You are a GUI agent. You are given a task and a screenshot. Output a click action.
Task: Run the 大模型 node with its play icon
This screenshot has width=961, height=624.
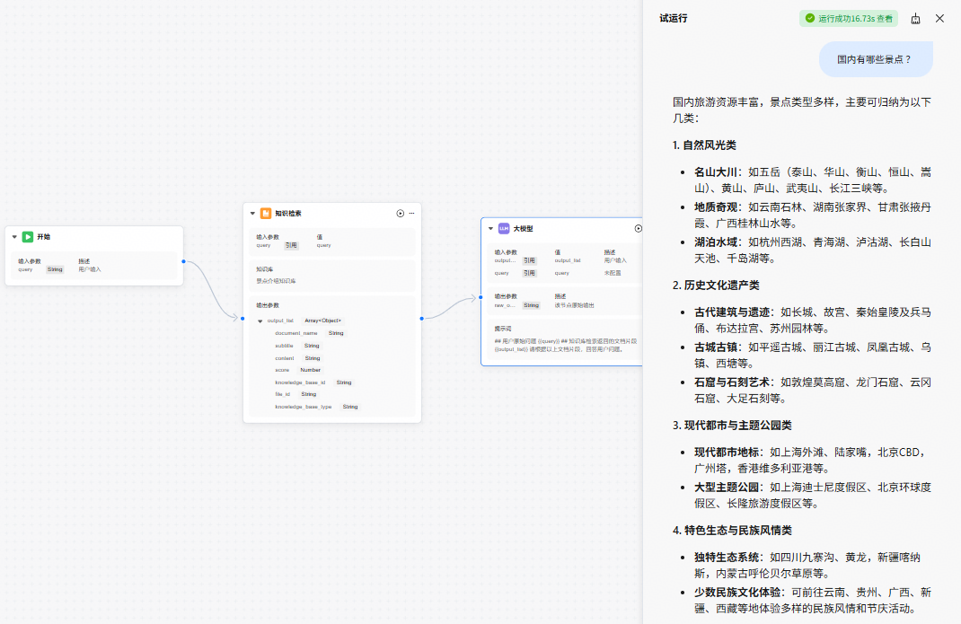(x=638, y=229)
